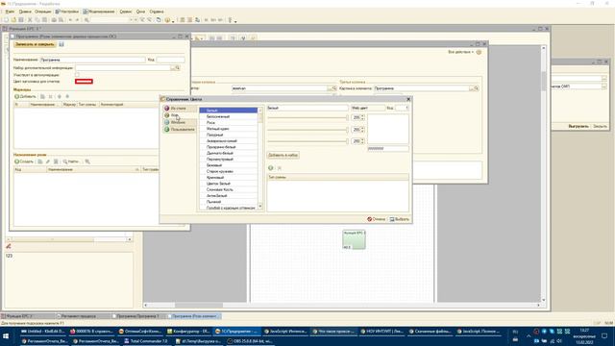Click the third color component slider

point(307,141)
